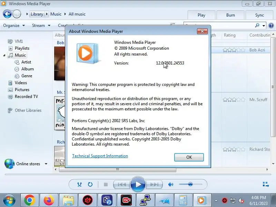
Task: Open the Online stores dropdown arrow
Action: (46, 164)
